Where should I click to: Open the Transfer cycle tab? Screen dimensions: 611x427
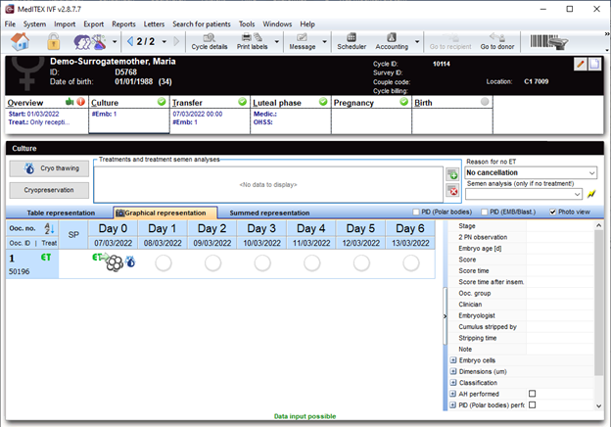[210, 115]
